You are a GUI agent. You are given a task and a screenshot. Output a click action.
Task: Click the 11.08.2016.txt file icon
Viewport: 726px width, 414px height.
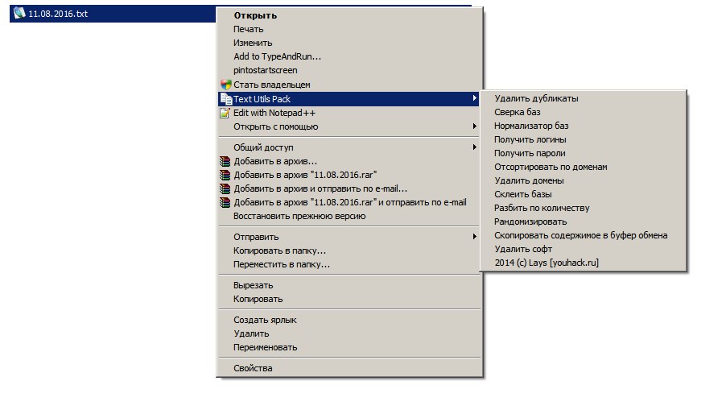(x=19, y=14)
